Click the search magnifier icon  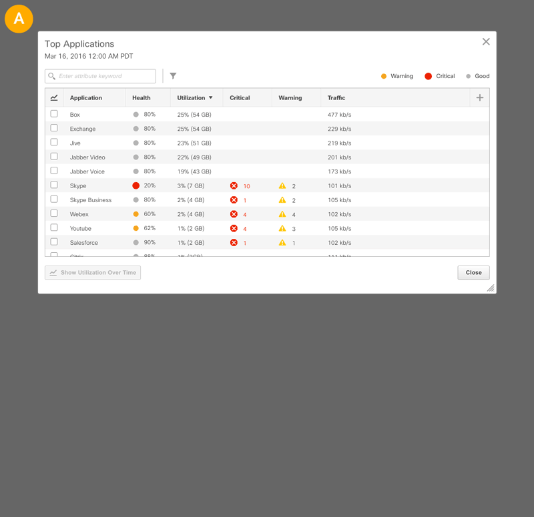[52, 76]
